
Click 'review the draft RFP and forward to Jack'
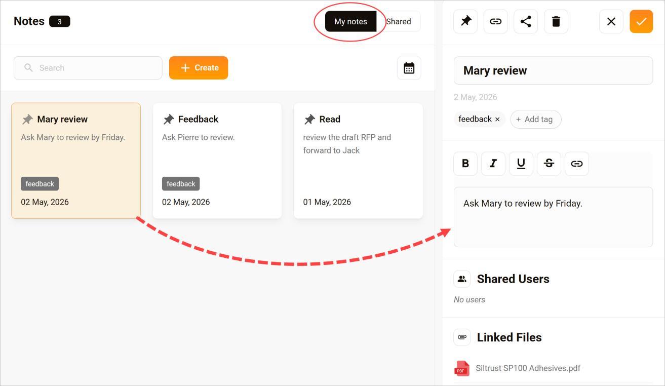[x=347, y=144]
